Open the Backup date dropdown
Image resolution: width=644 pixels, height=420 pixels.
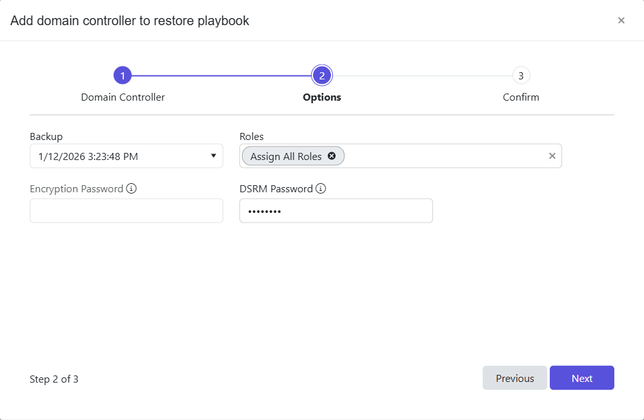tap(126, 155)
